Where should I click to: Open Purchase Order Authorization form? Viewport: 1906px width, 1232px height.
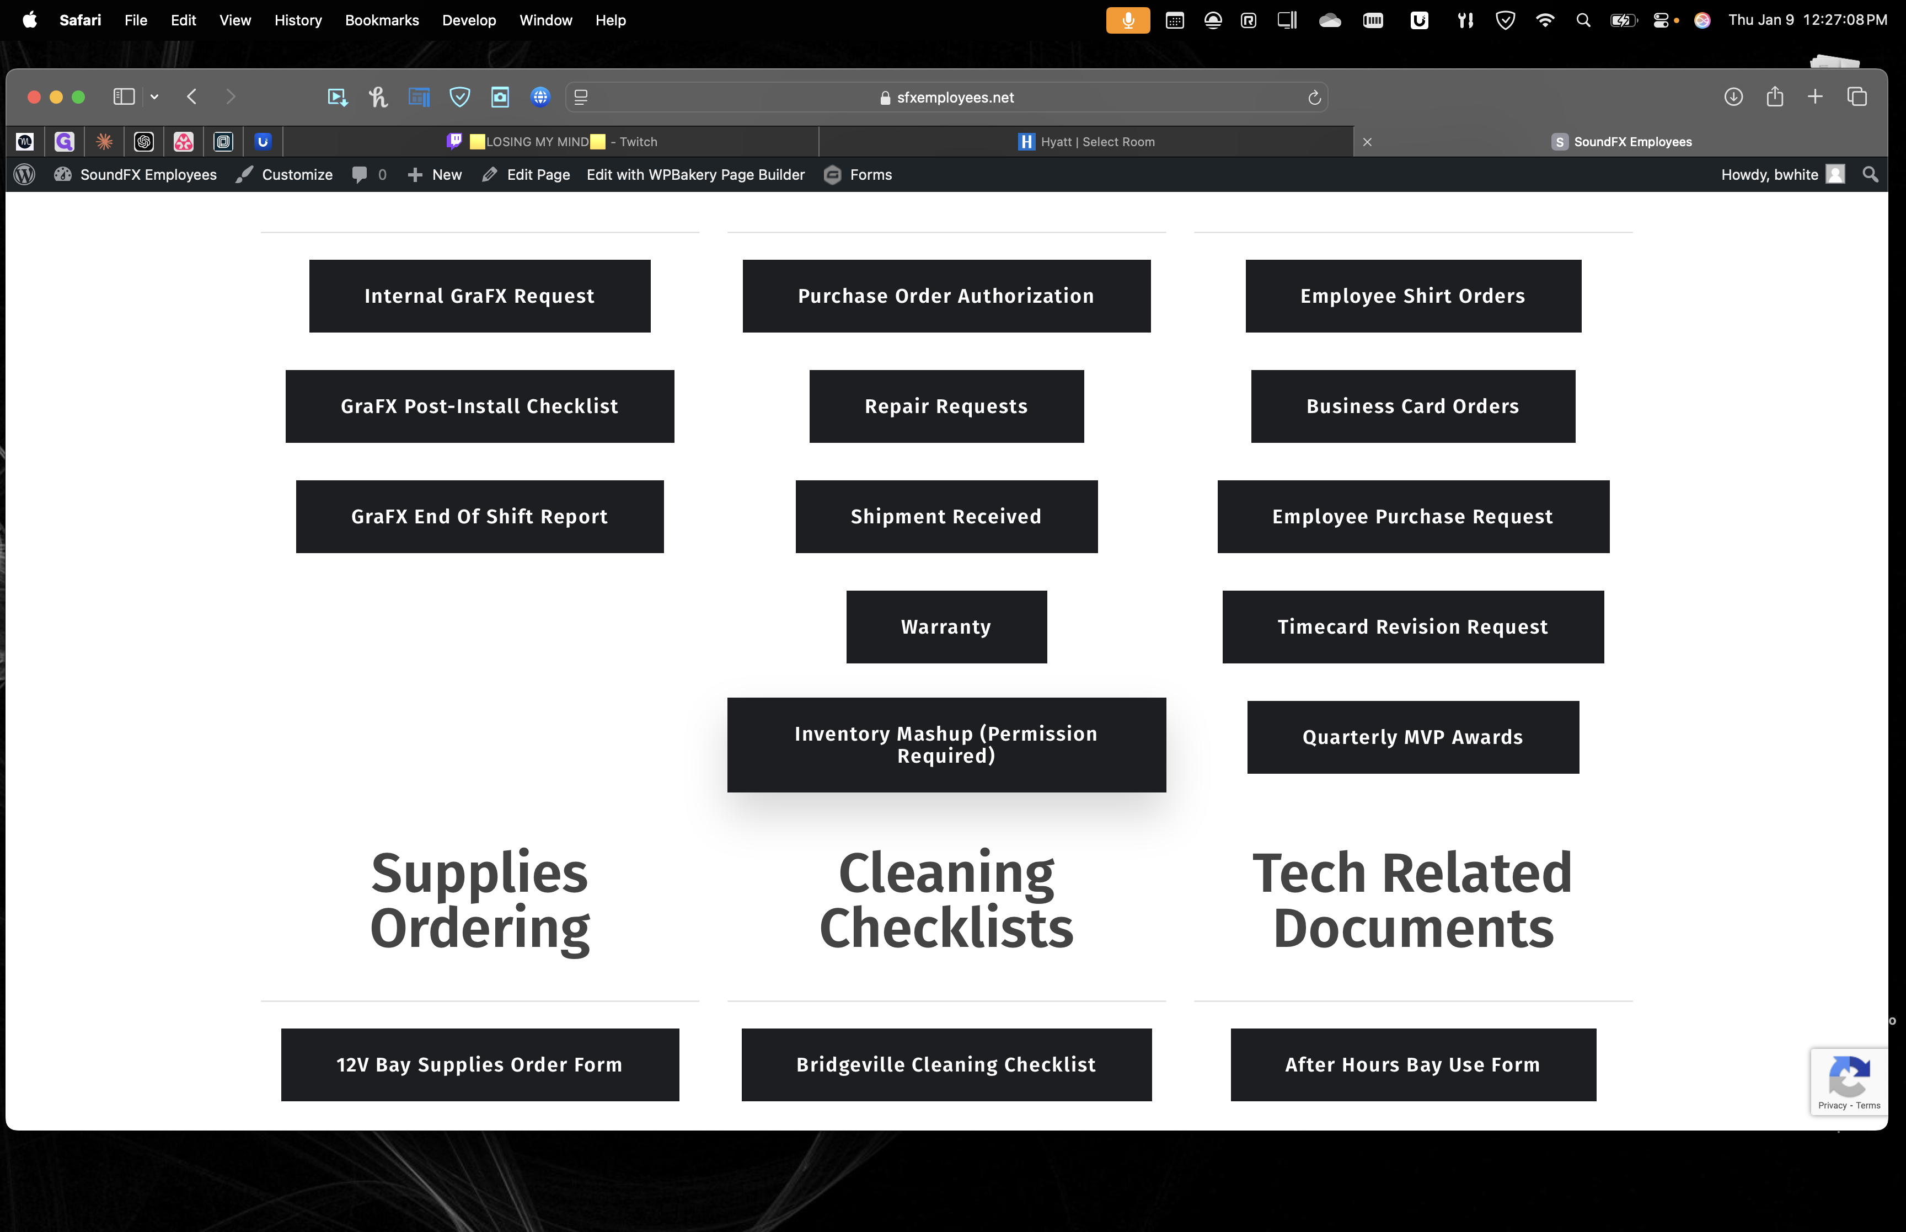tap(946, 296)
